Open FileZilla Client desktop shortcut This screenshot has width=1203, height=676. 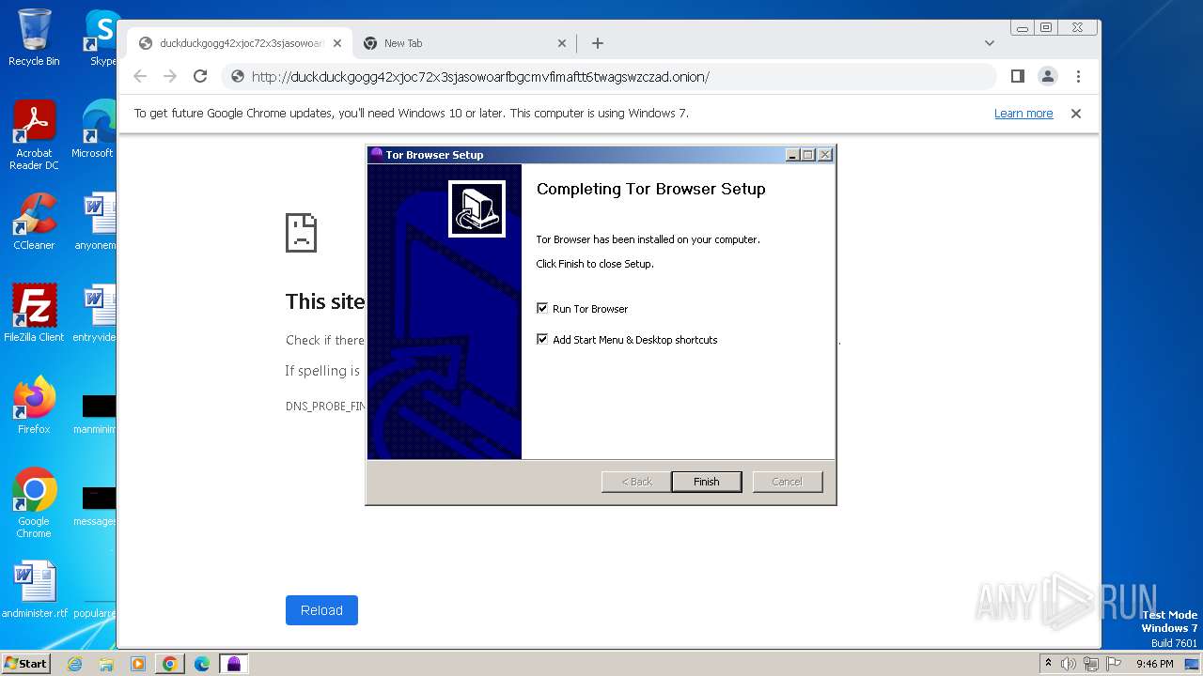click(x=34, y=314)
